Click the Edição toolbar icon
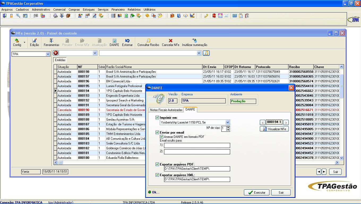 pos(34,42)
